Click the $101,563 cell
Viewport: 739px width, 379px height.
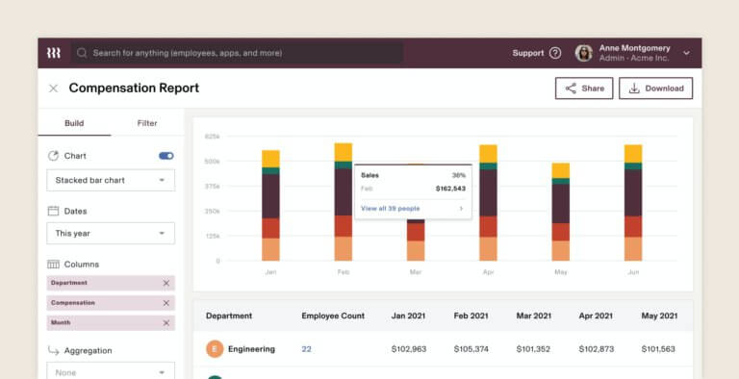(658, 349)
